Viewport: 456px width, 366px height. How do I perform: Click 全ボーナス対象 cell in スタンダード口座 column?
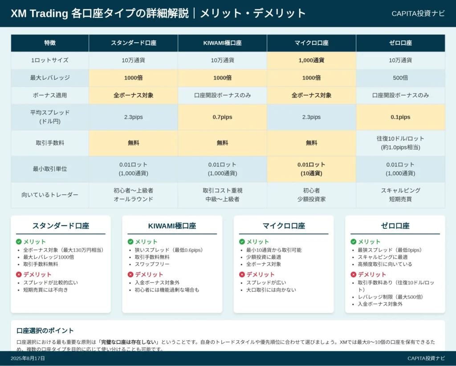coord(134,95)
